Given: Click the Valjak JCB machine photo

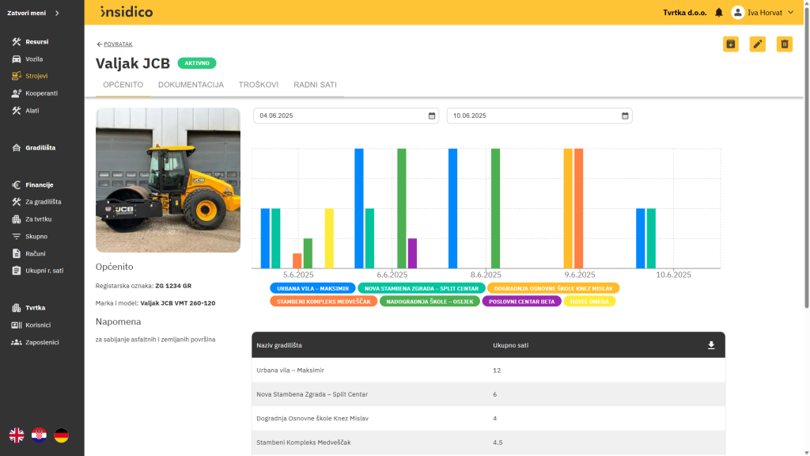Looking at the screenshot, I should point(168,180).
